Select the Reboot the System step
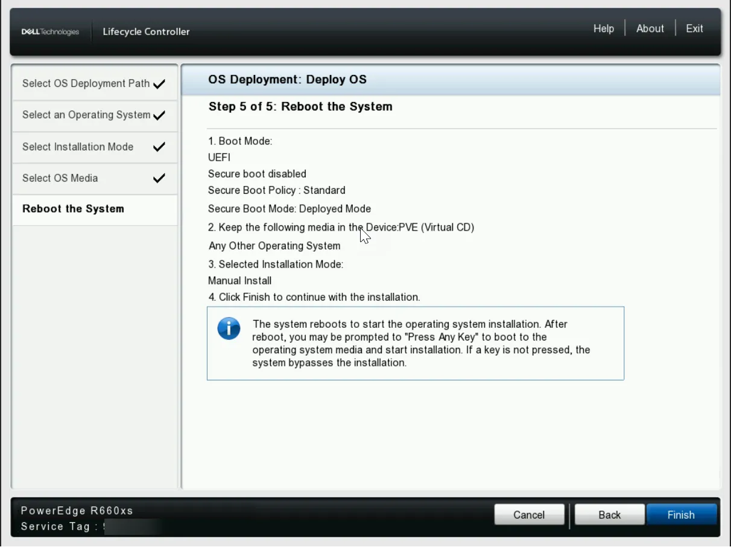This screenshot has height=547, width=731. 73,209
